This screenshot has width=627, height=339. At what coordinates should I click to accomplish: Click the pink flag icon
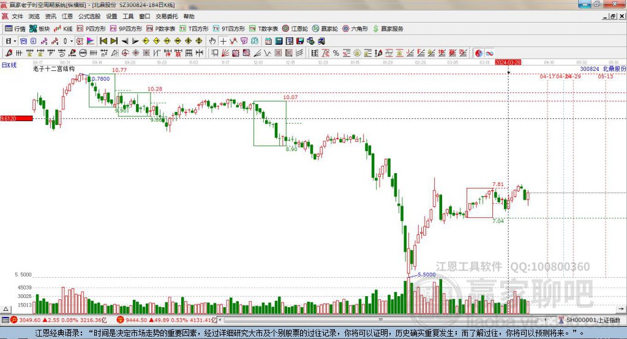91,41
